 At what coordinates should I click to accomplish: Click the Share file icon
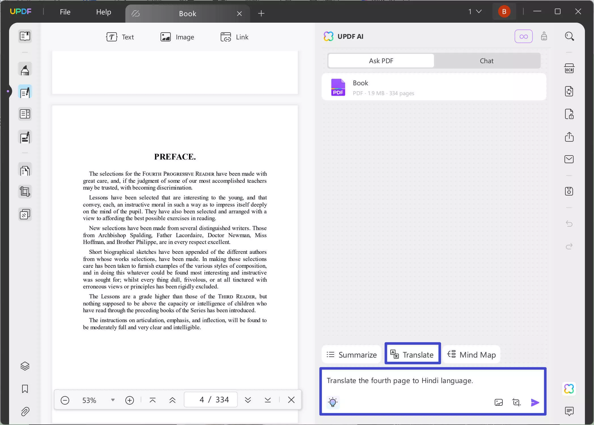pyautogui.click(x=569, y=137)
